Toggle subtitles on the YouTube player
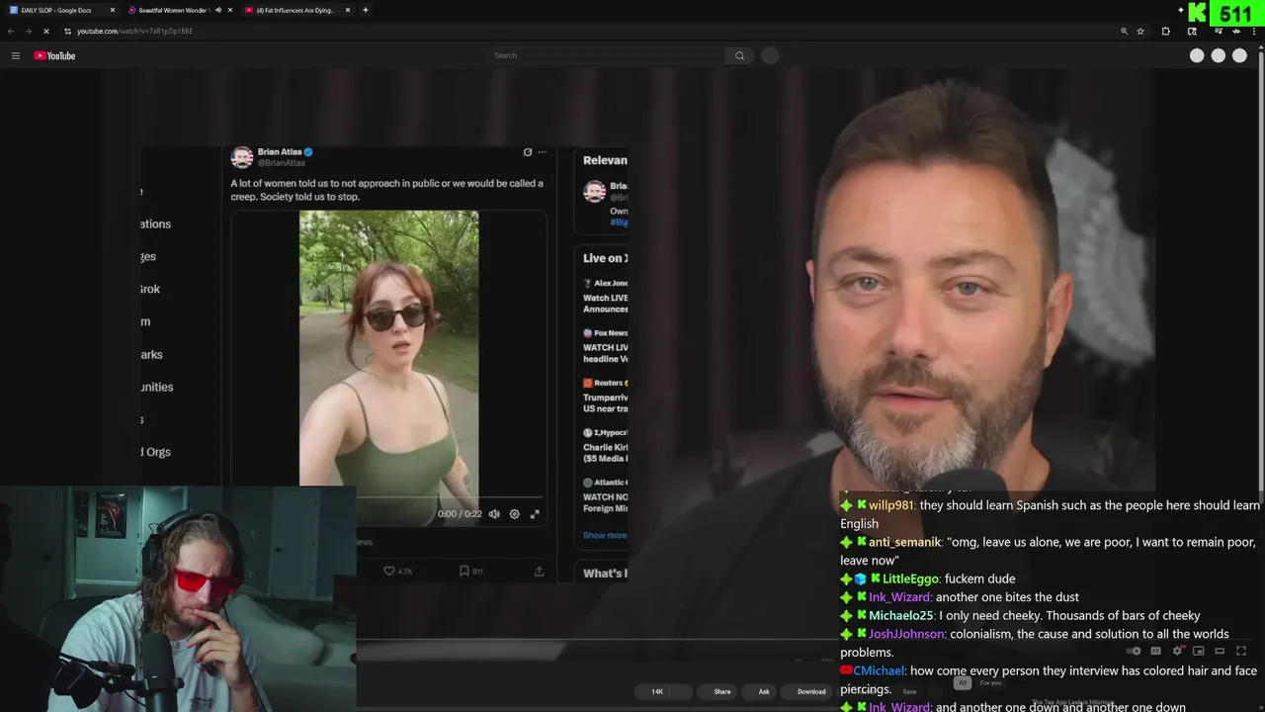The height and width of the screenshot is (712, 1265). tap(1155, 651)
